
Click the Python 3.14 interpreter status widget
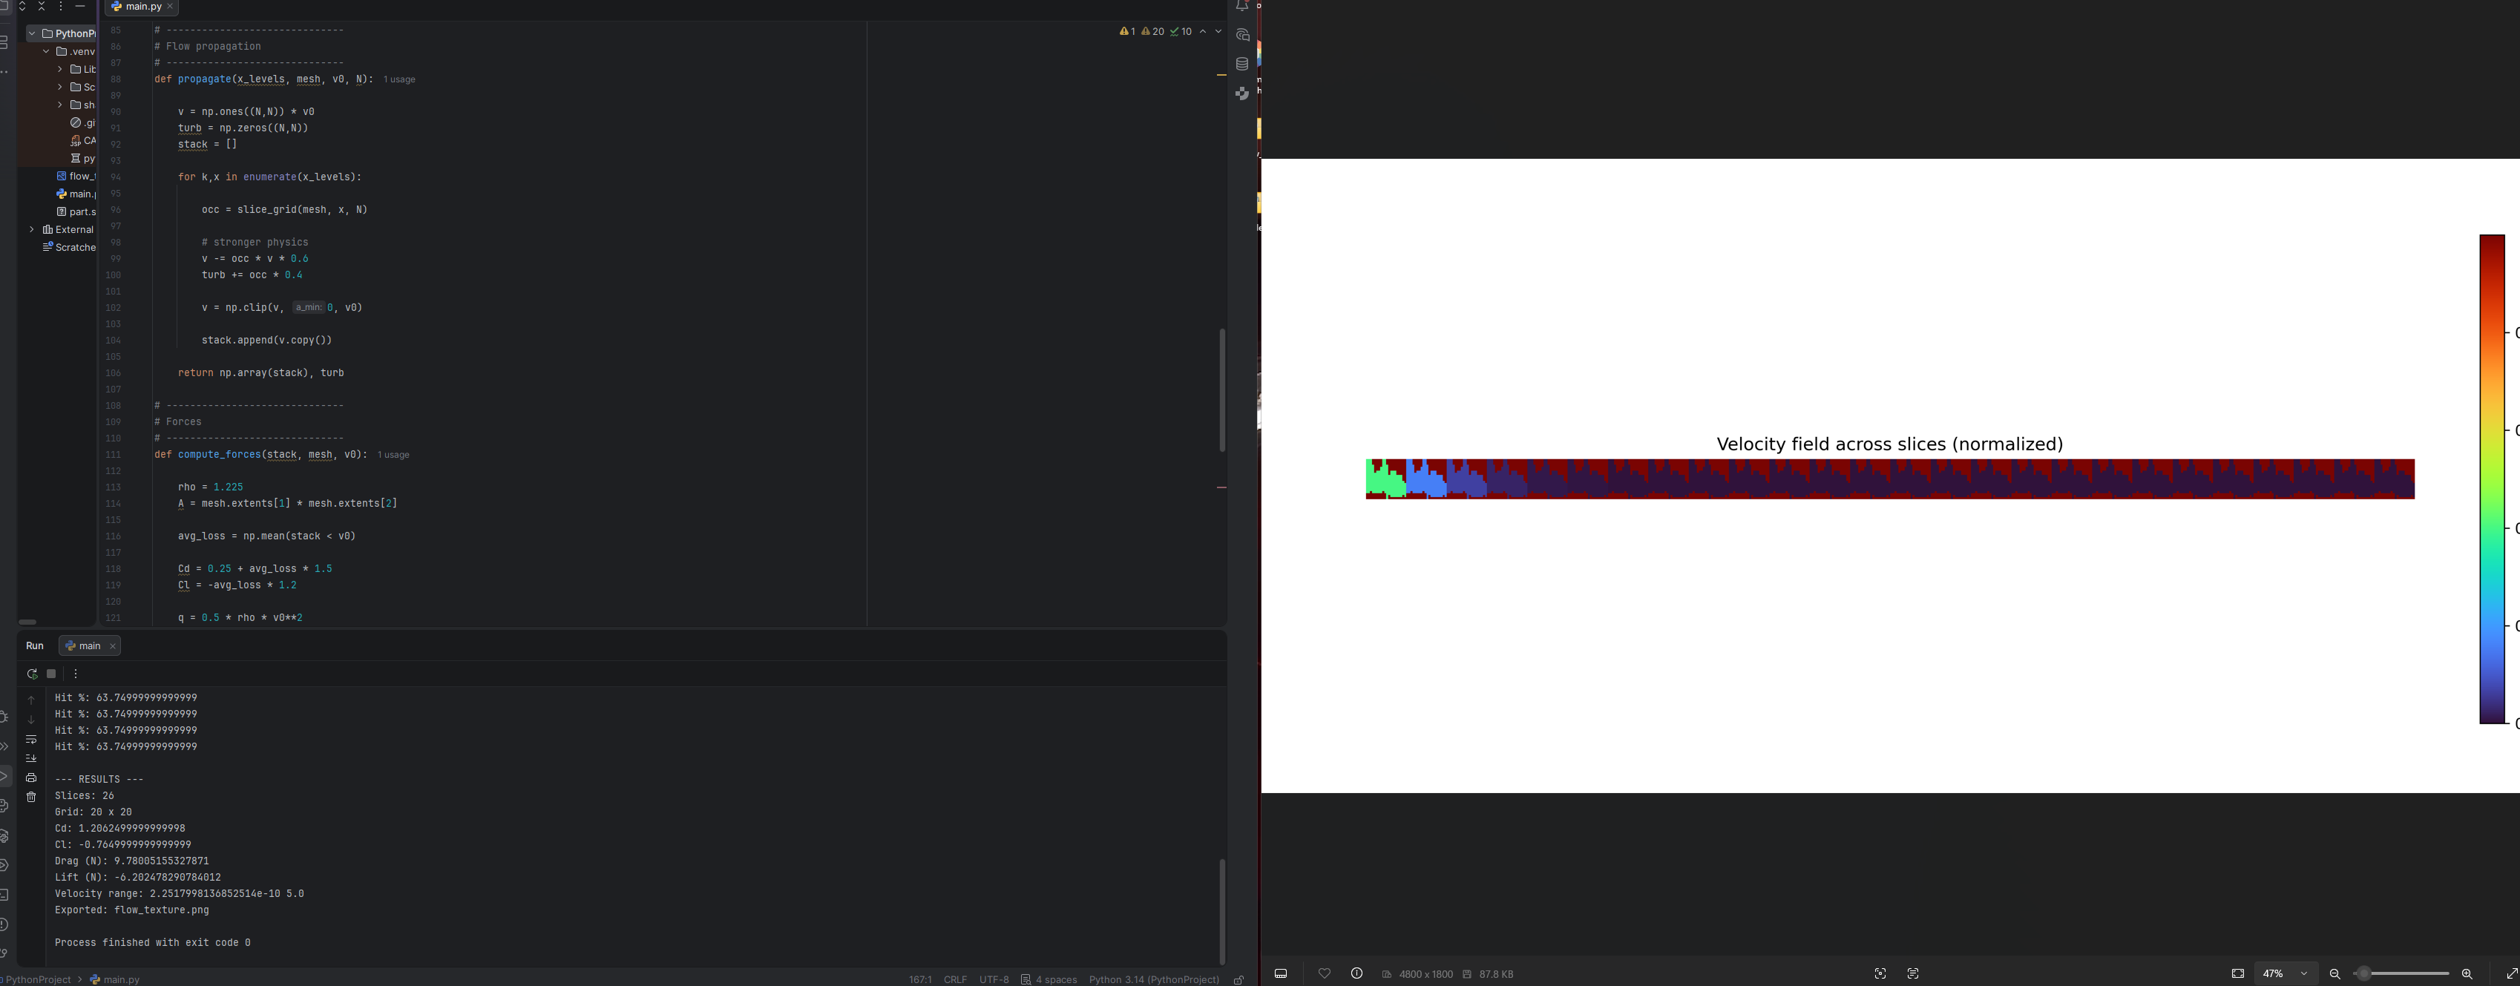click(x=1153, y=979)
